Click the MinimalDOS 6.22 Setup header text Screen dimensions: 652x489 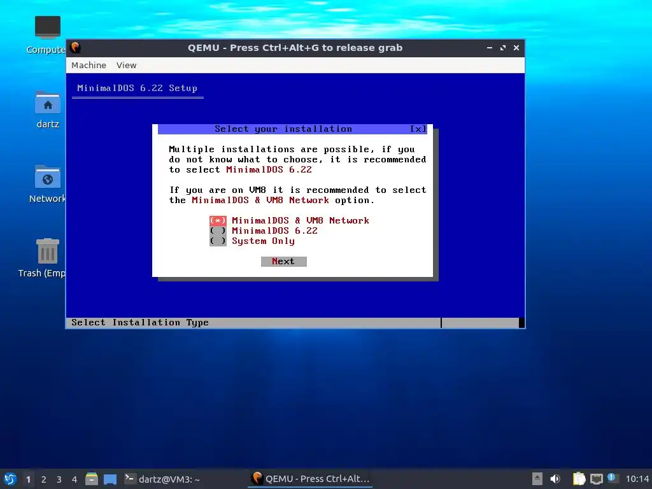click(138, 88)
